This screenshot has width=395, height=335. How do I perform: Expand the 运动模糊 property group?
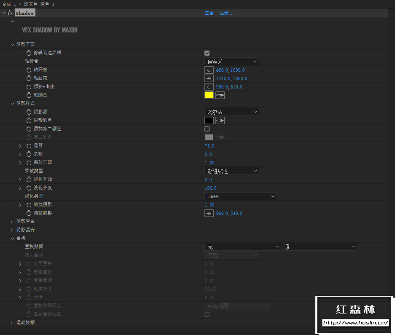point(11,322)
